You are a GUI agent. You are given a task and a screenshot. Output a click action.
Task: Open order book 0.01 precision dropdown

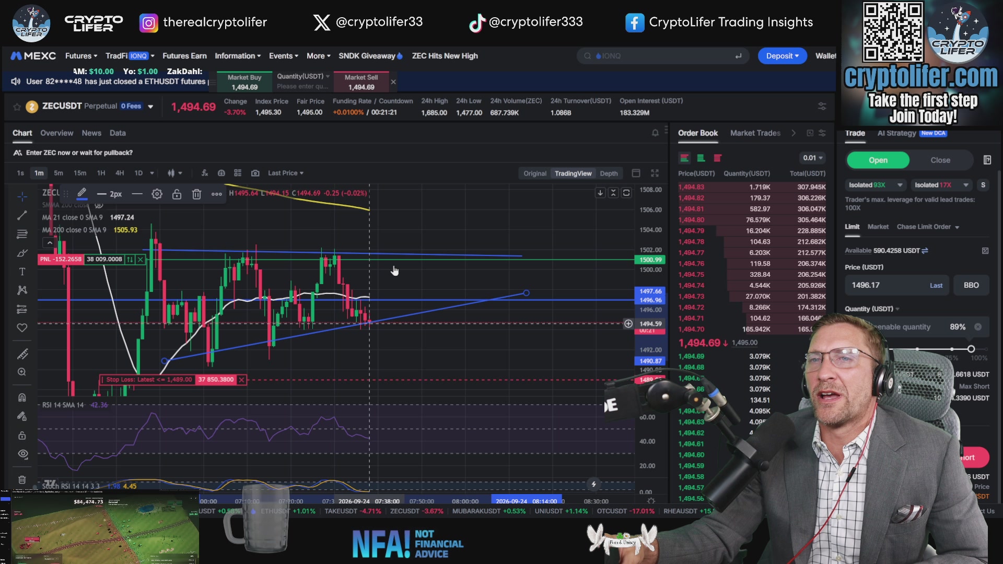(812, 158)
